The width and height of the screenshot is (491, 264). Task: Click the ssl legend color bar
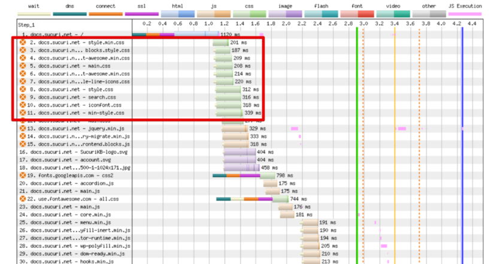tap(141, 13)
